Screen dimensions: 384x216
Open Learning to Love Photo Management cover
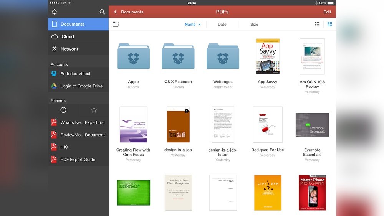[178, 193]
